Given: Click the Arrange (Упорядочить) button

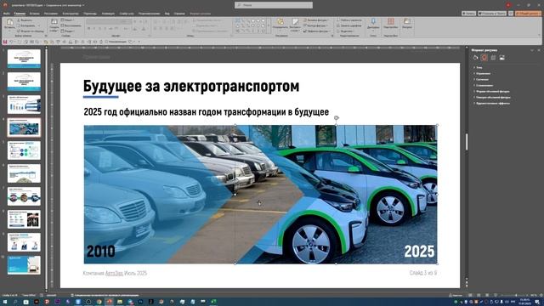Looking at the screenshot, I should coord(280,24).
